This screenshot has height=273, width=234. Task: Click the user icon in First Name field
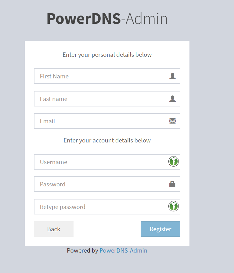tap(172, 76)
